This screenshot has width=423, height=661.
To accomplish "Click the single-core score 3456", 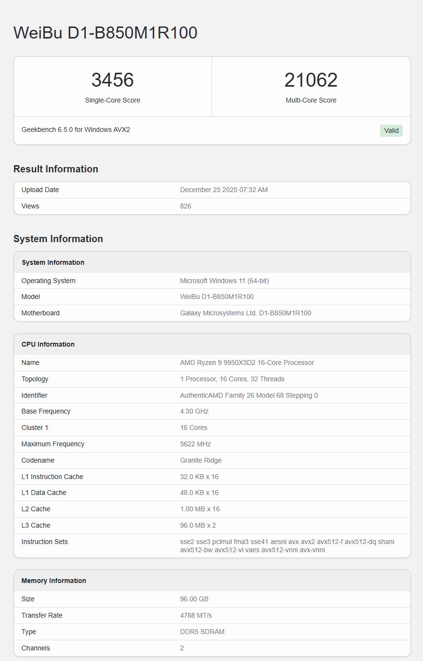I will click(x=112, y=80).
